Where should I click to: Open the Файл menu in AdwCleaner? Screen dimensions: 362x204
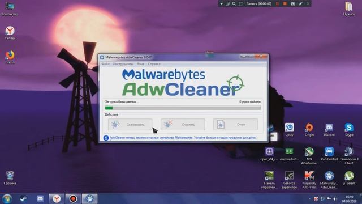point(106,64)
